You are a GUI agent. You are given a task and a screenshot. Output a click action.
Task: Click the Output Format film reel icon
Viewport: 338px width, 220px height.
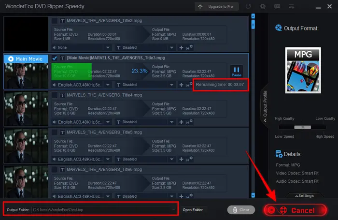[279, 28]
